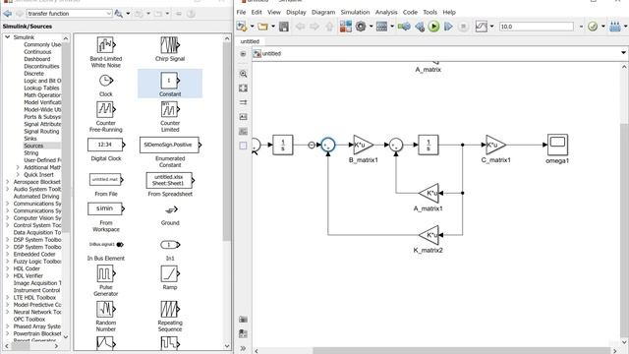Select the omega1 Scope block
The image size is (629, 354).
pyautogui.click(x=557, y=145)
